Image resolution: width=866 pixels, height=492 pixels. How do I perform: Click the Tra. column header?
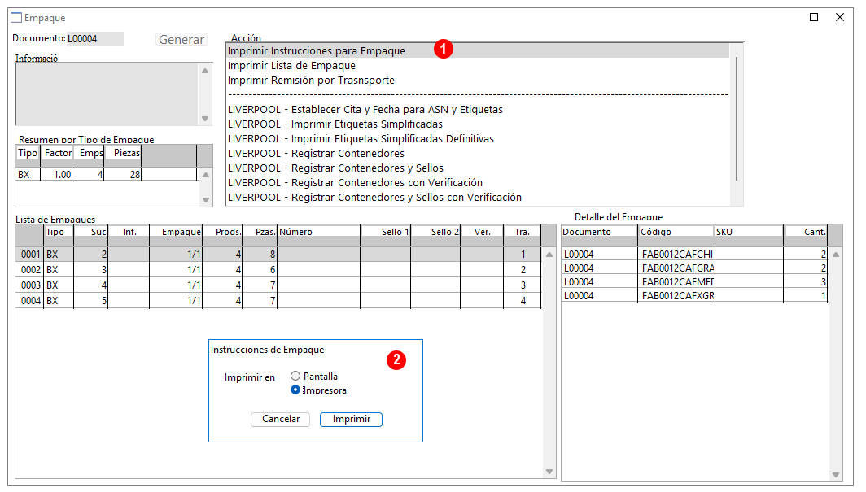coord(523,232)
